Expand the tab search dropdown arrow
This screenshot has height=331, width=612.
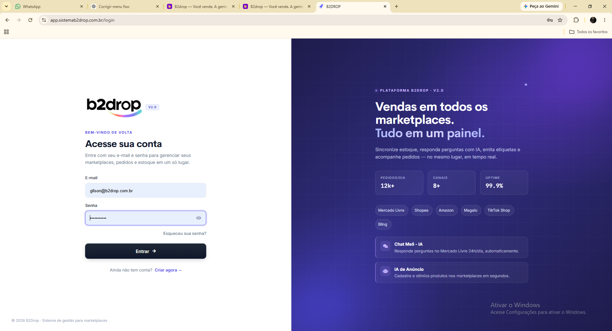pyautogui.click(x=6, y=6)
